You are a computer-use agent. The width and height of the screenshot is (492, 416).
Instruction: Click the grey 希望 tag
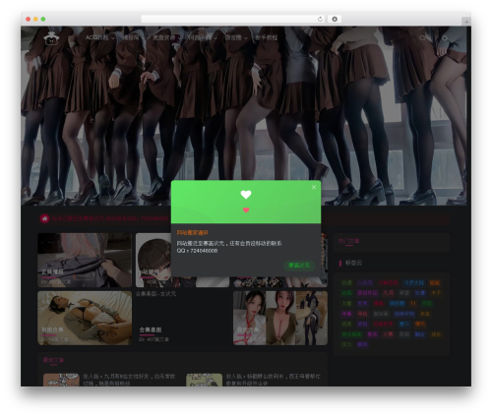tap(404, 293)
